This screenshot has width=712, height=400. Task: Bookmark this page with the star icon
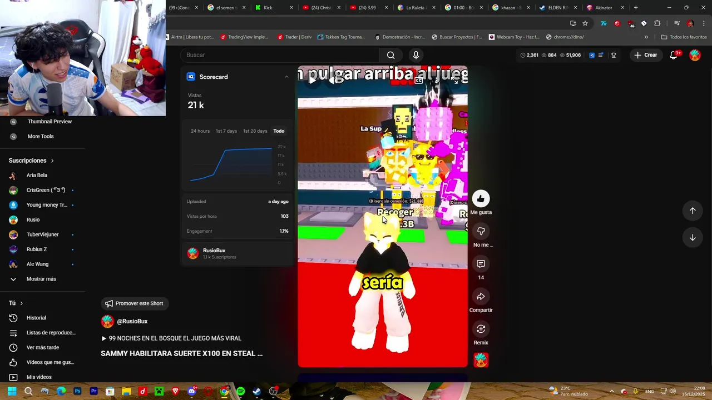[585, 23]
